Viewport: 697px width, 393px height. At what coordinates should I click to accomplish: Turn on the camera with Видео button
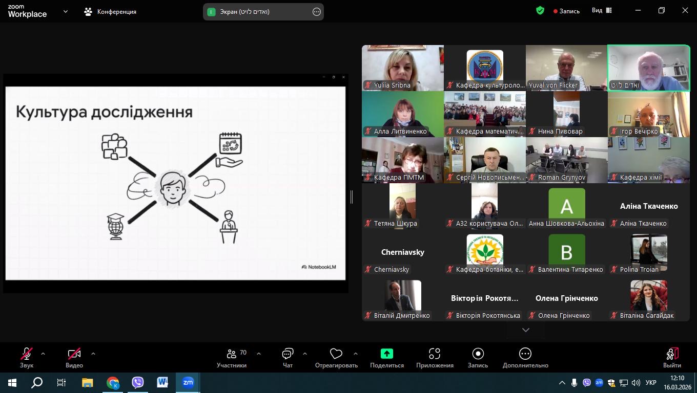pos(74,357)
